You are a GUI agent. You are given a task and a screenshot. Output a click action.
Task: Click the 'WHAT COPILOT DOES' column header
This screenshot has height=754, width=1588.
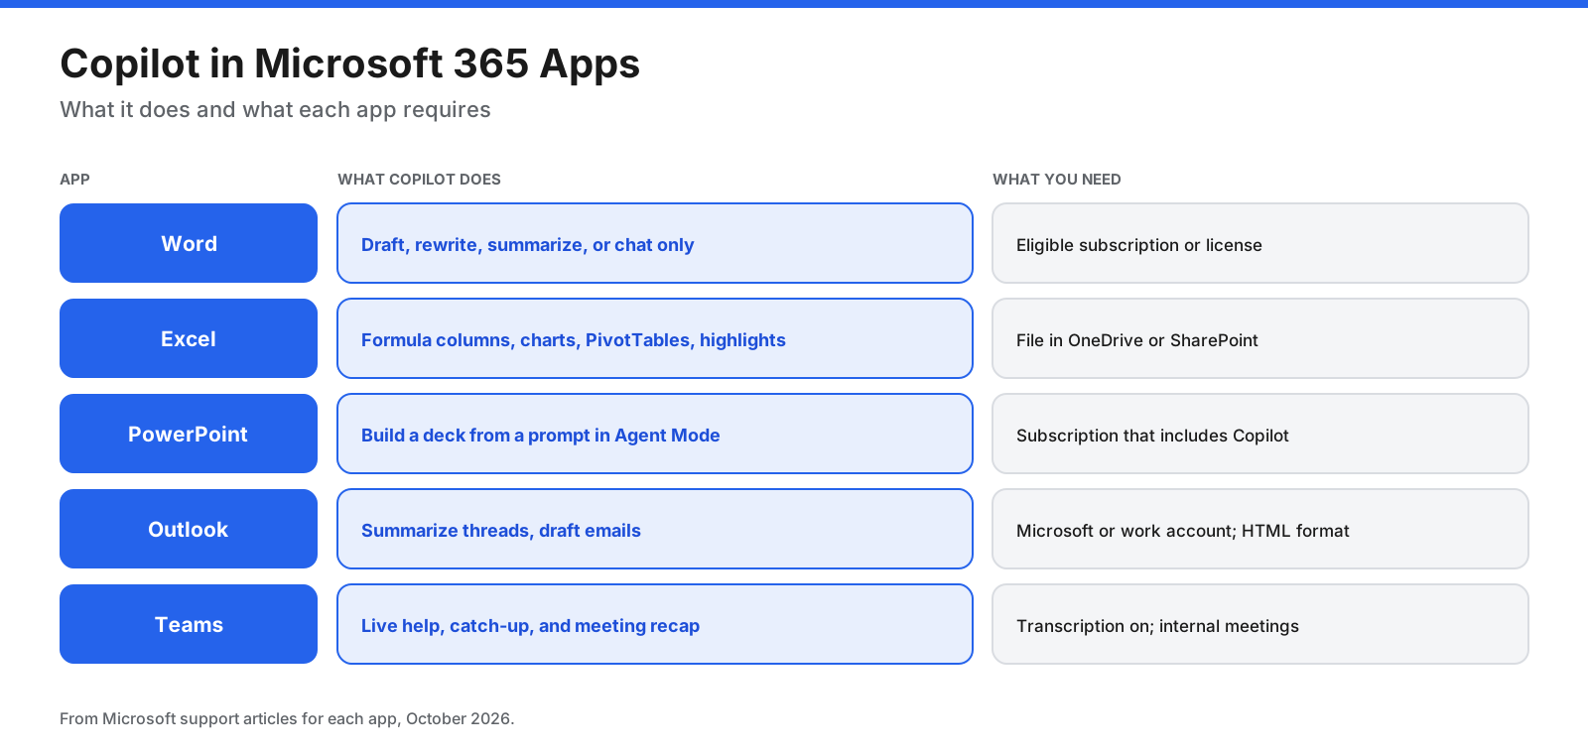pyautogui.click(x=419, y=180)
